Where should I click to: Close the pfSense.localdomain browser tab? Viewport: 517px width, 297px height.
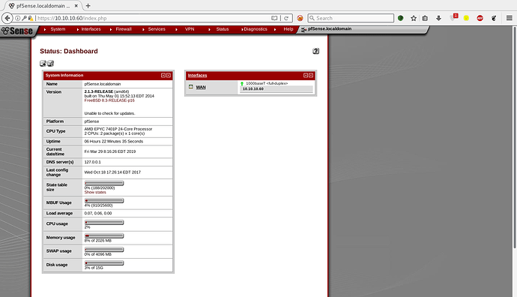point(76,5)
